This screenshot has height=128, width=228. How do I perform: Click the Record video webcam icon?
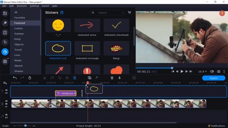(112, 78)
